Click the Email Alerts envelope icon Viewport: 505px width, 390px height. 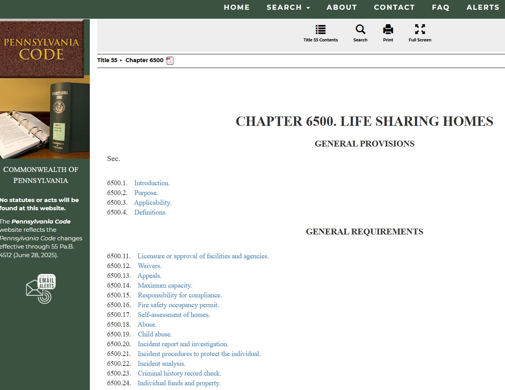pyautogui.click(x=41, y=289)
